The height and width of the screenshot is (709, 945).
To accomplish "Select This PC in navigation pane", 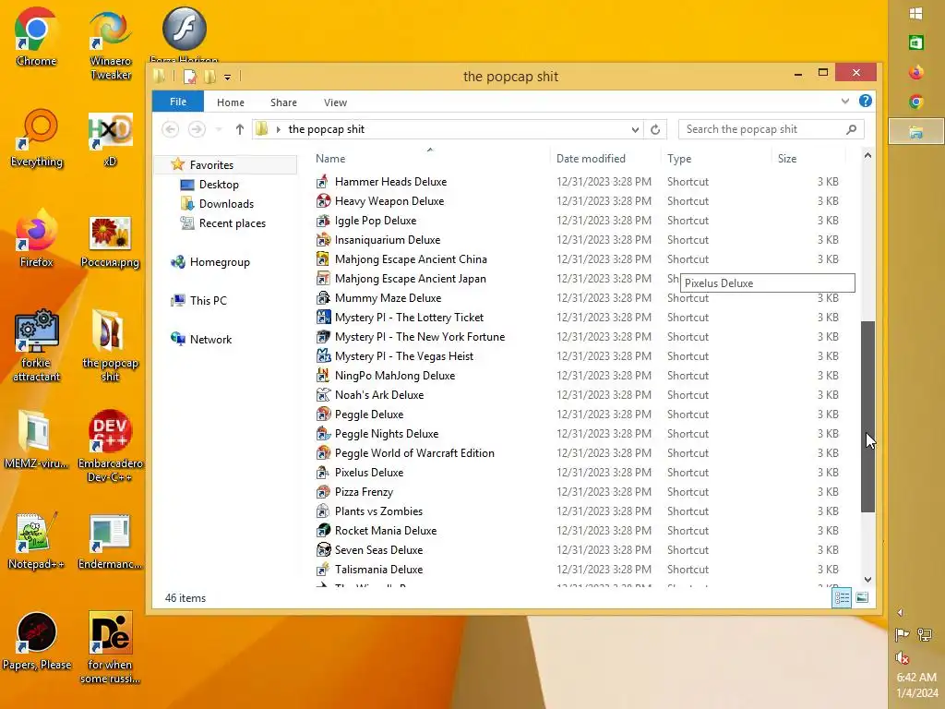I will (x=208, y=300).
